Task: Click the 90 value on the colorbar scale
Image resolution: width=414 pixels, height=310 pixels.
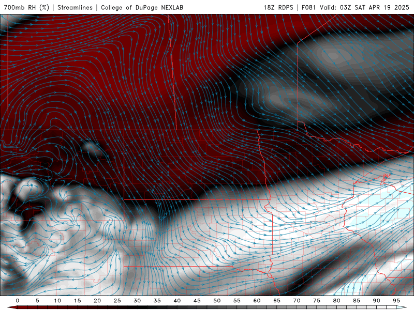Action: (x=376, y=301)
